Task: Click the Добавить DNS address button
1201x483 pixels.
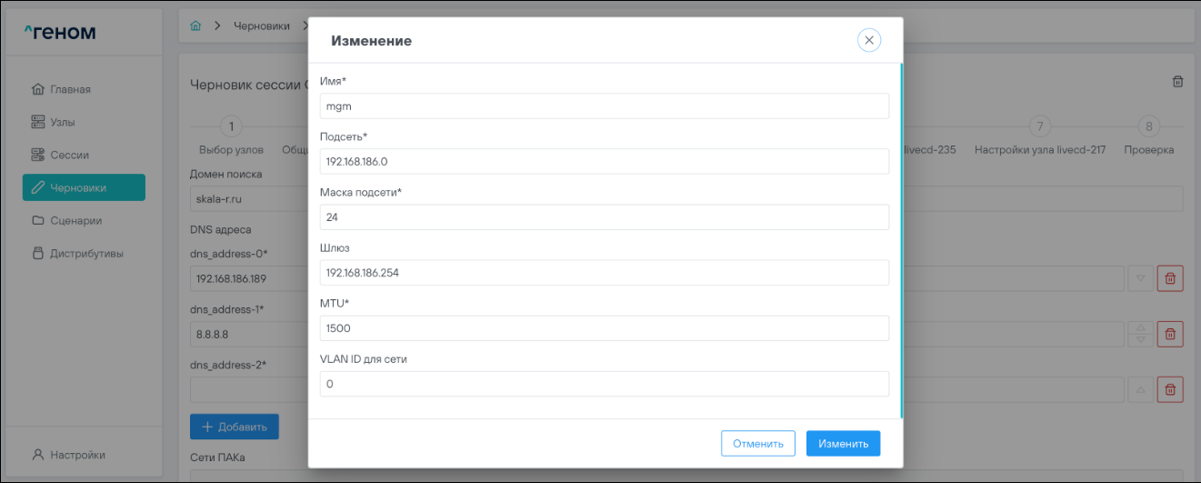Action: pyautogui.click(x=234, y=427)
